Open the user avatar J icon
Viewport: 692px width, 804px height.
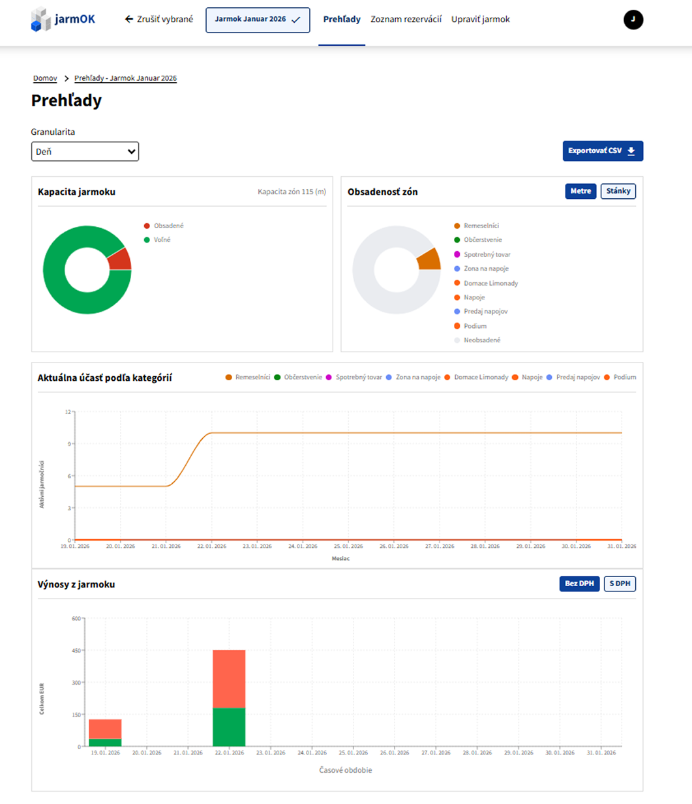tap(633, 20)
